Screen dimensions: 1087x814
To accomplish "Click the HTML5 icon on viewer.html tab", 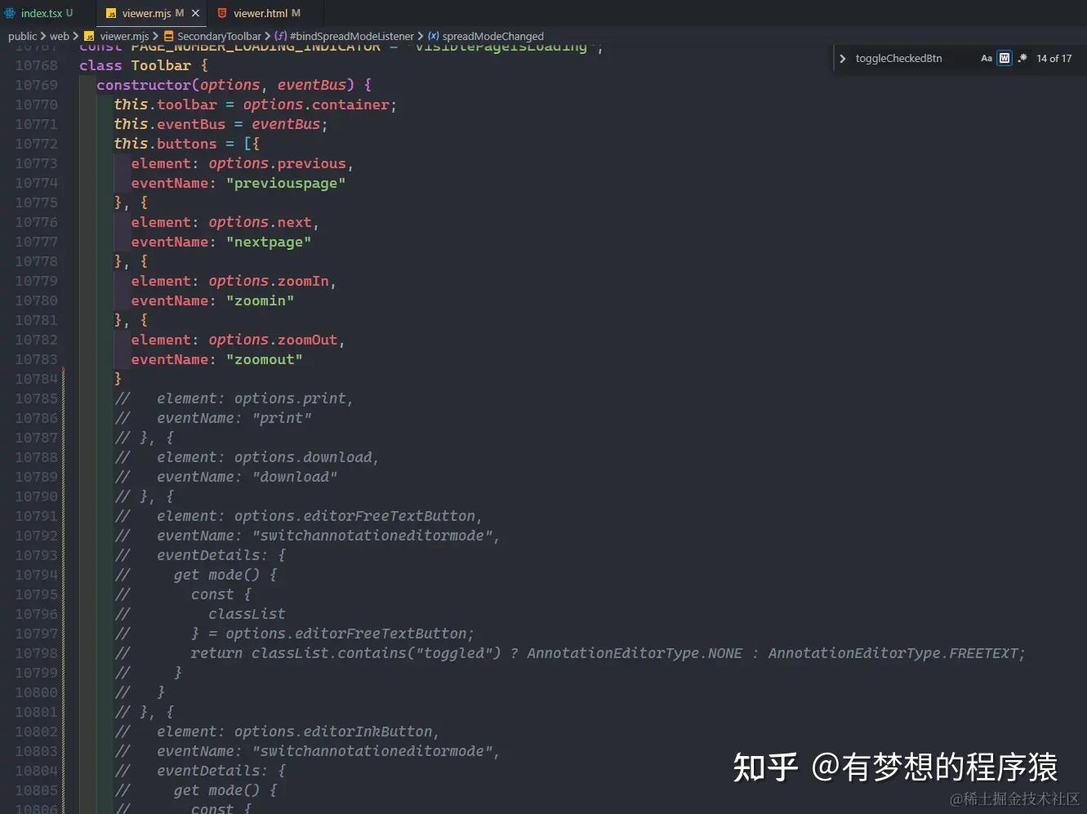I will [x=221, y=13].
